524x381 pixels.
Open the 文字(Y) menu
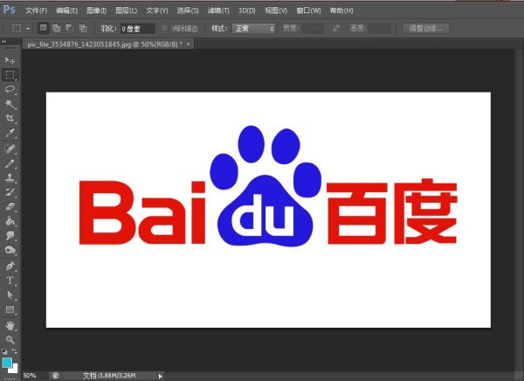(x=157, y=10)
